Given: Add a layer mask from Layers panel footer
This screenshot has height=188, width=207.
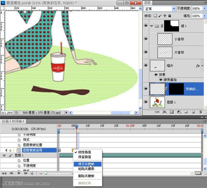Looking at the screenshot, I should [x=172, y=112].
